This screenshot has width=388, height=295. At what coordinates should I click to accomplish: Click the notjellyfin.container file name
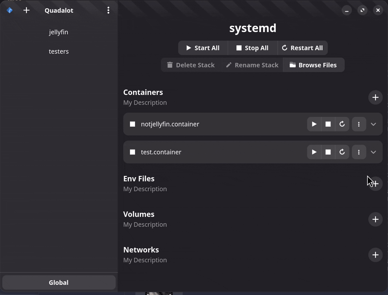[x=170, y=124]
